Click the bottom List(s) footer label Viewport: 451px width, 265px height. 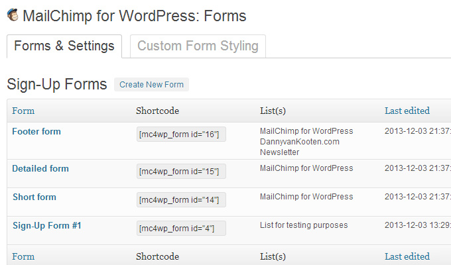pos(273,256)
